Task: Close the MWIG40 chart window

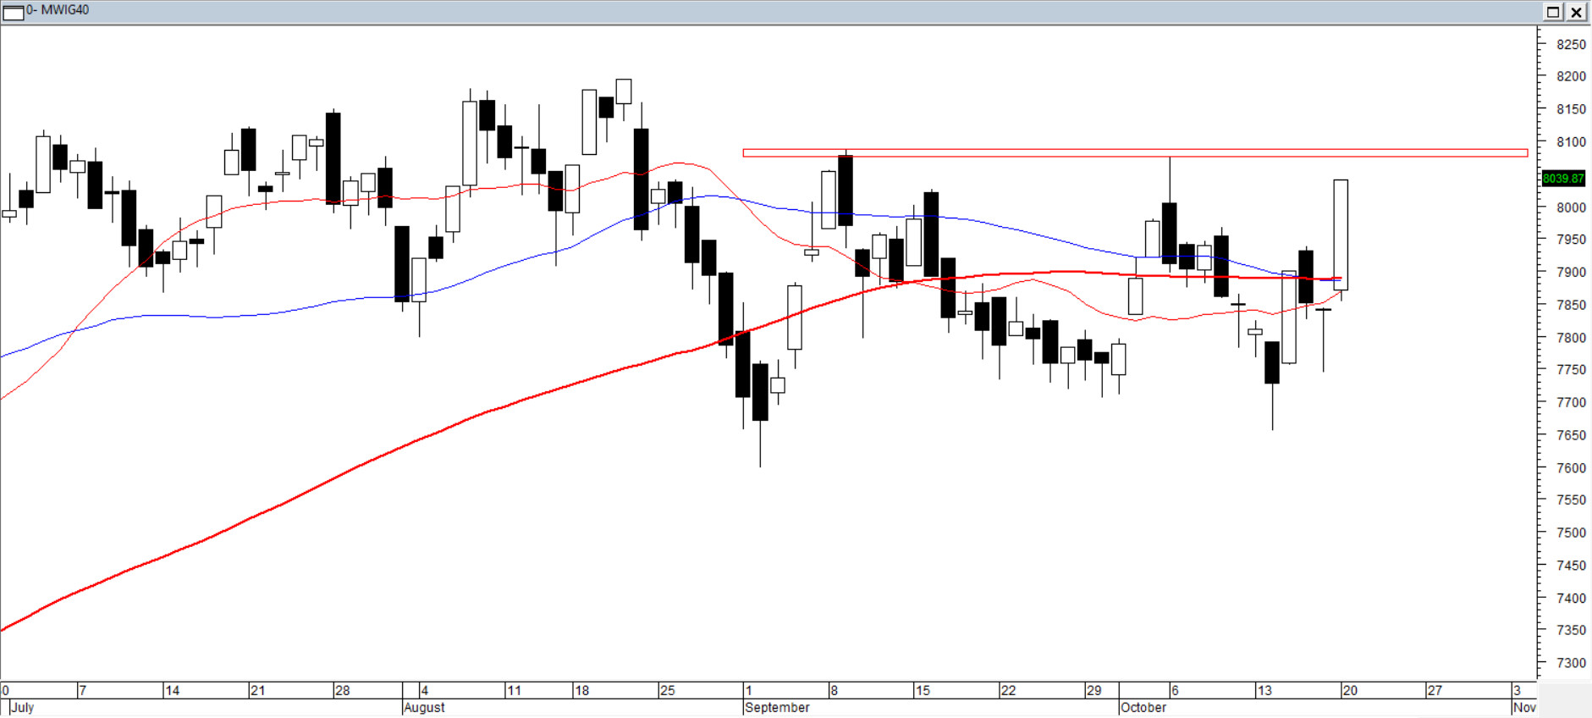Action: (1576, 12)
